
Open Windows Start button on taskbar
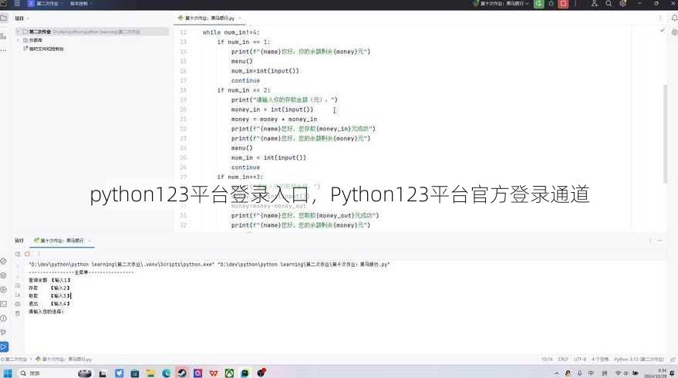tap(8, 373)
